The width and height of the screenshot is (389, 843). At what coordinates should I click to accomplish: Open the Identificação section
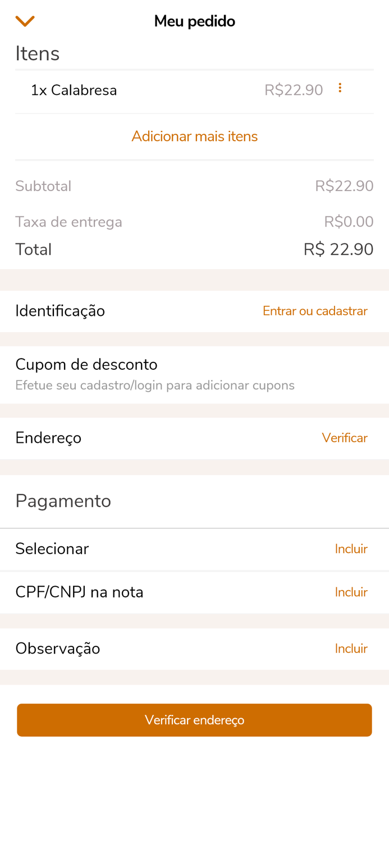click(60, 311)
